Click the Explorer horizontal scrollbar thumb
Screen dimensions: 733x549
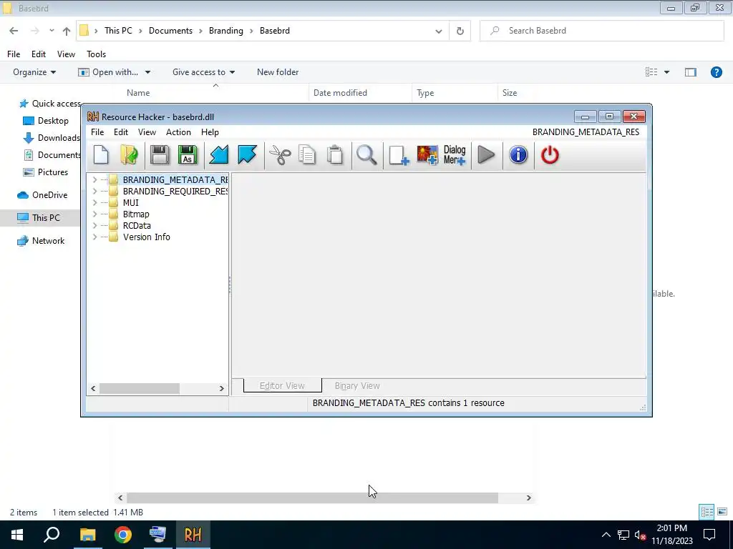[312, 498]
